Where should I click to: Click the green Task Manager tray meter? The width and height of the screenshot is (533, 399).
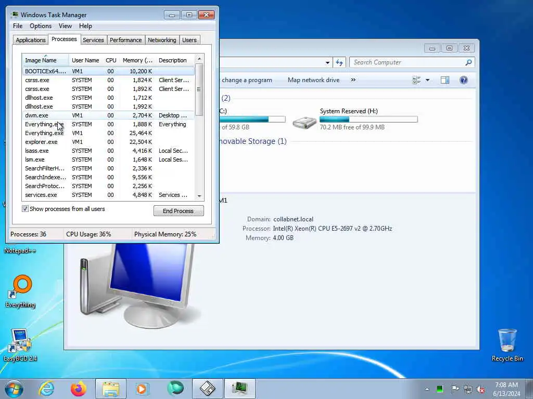pos(440,389)
